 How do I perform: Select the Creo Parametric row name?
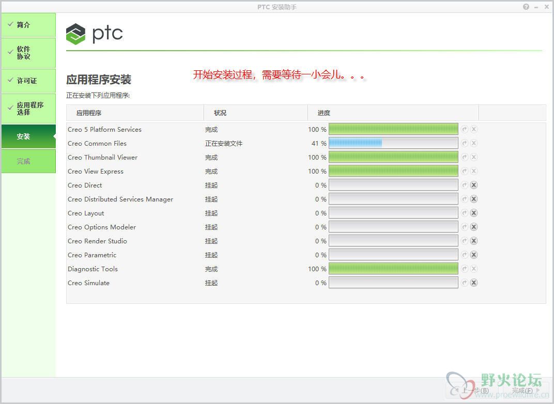click(x=92, y=255)
